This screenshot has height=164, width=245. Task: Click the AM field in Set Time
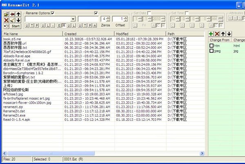(214, 19)
